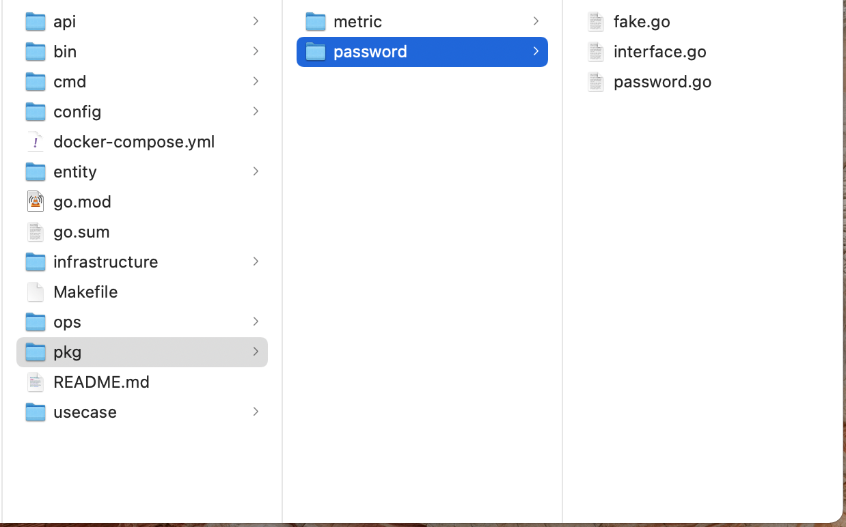The width and height of the screenshot is (846, 527).
Task: Expand the entity folder chevron
Action: click(x=256, y=171)
